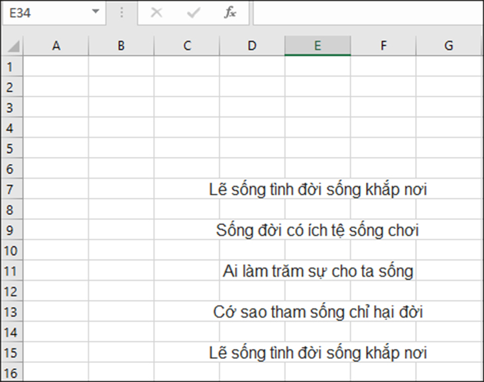Select highlighted column E header
This screenshot has width=484, height=382.
tap(318, 46)
